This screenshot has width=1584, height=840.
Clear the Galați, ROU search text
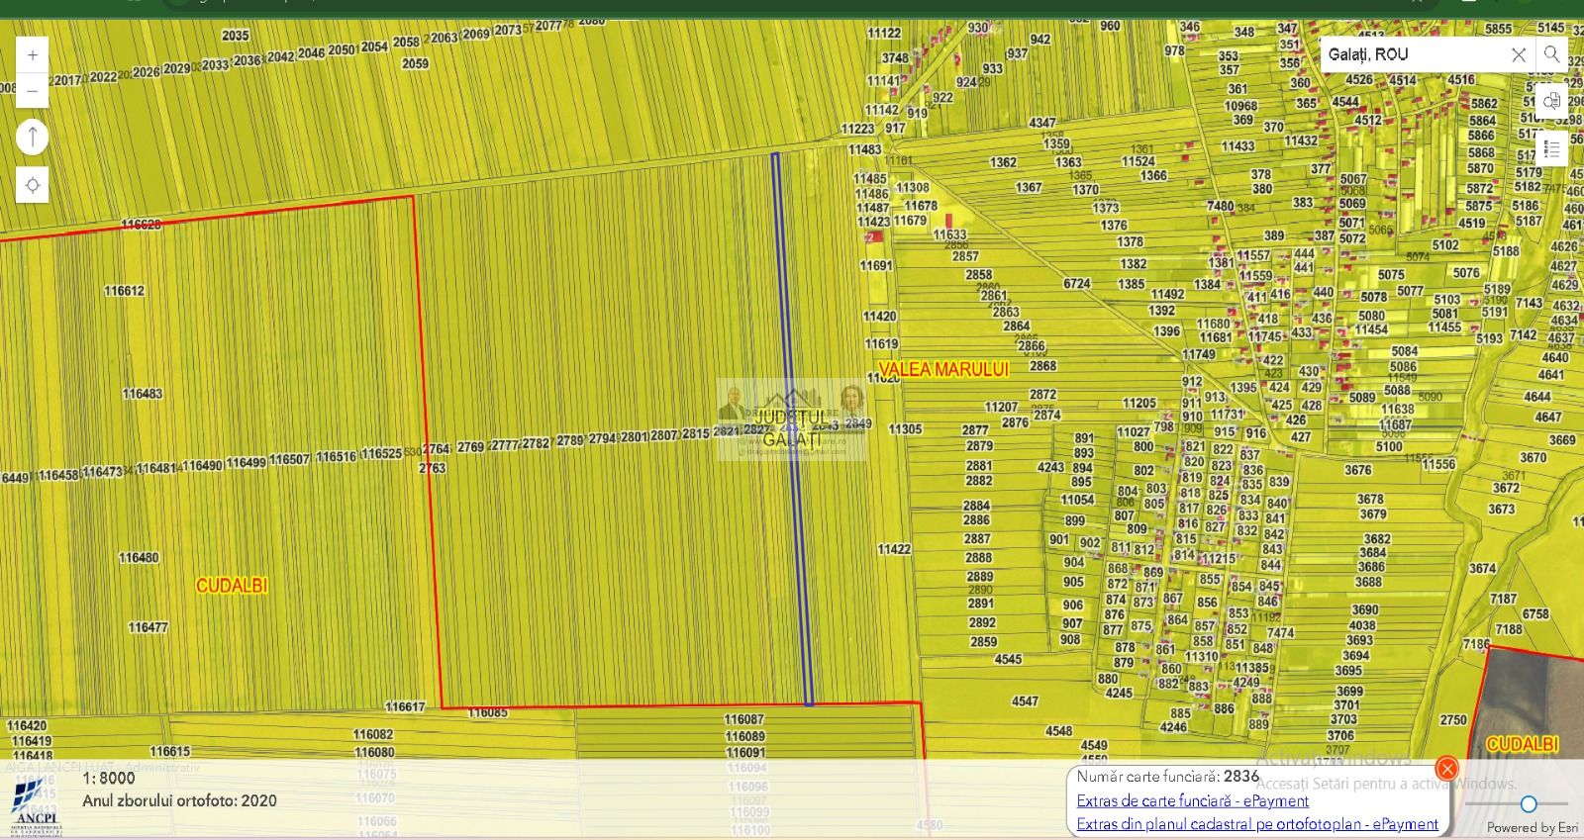[x=1518, y=55]
